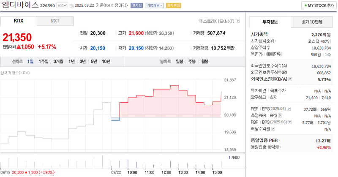Screen dimensions: 338x177
Task: Click the 거래량 value 507,874
Action: coord(216,33)
